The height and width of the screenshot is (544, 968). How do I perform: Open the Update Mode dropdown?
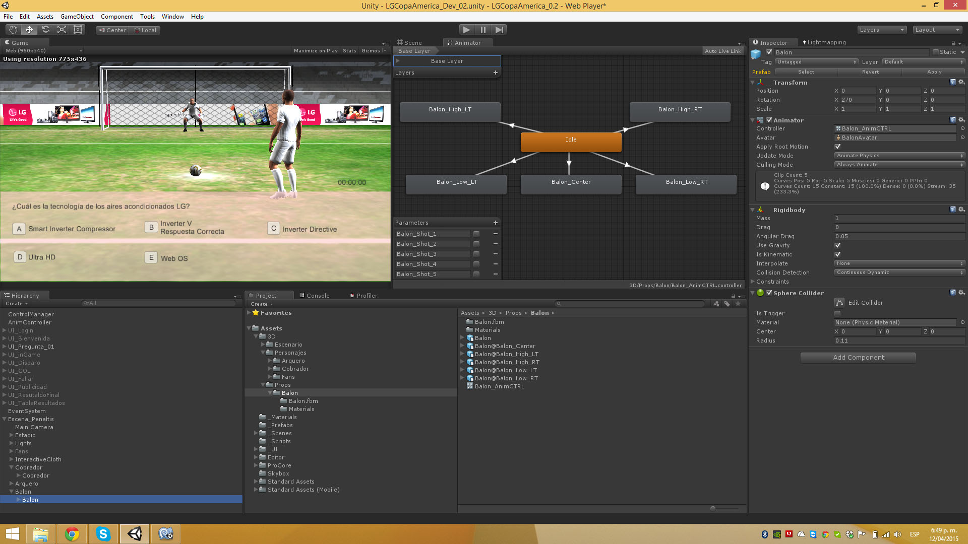click(x=899, y=156)
